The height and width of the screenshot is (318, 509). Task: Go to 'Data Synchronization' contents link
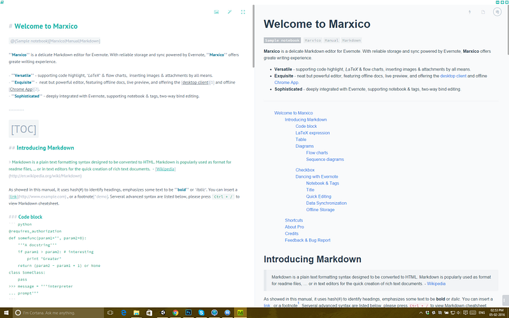click(x=326, y=204)
